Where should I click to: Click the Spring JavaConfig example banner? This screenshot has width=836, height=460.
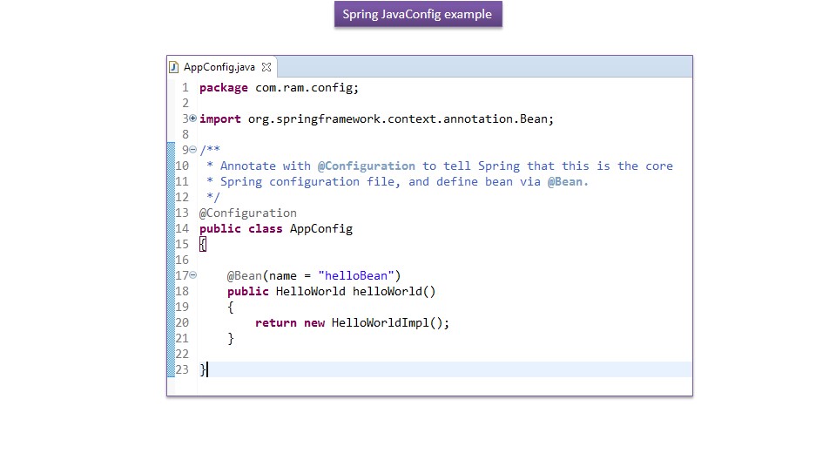click(418, 15)
